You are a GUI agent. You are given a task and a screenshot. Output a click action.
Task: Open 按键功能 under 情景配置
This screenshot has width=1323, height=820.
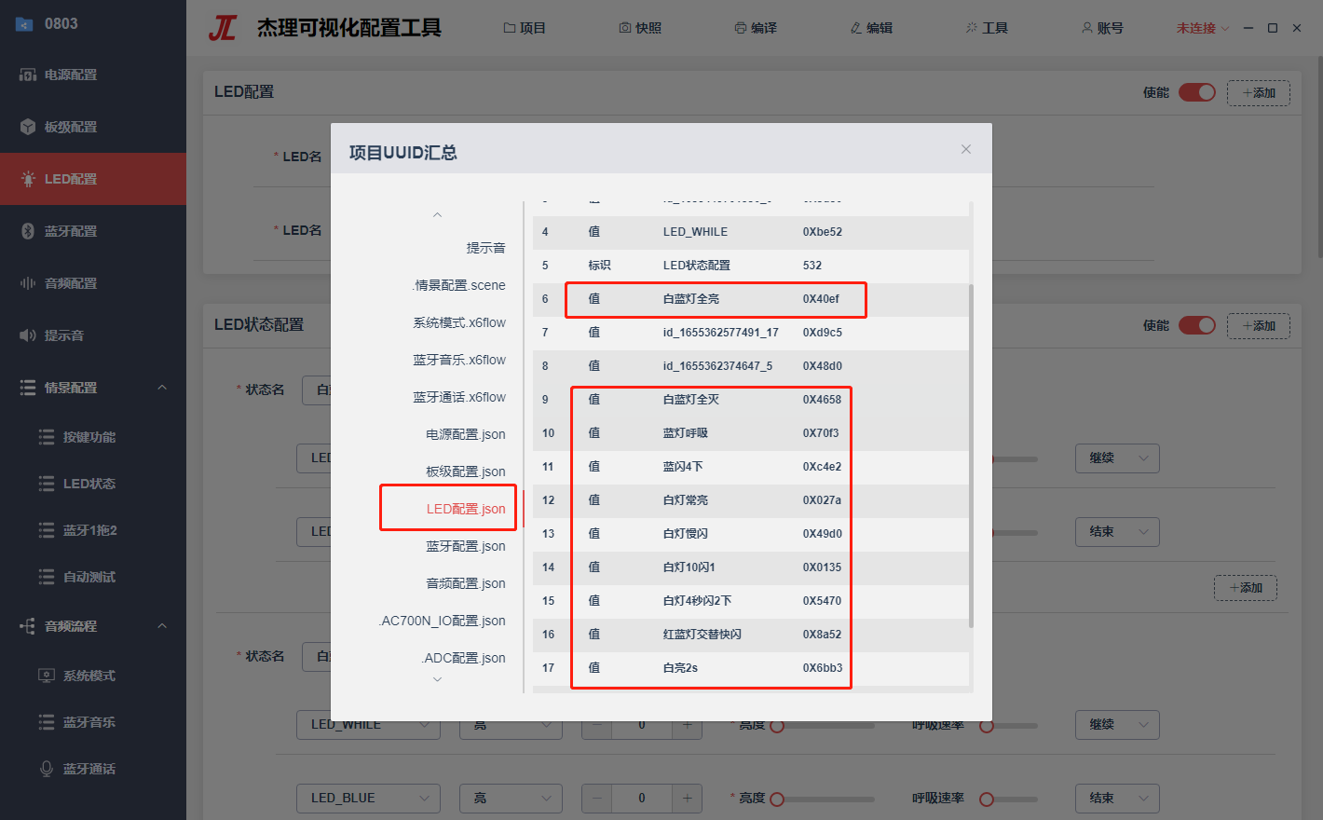pos(93,437)
